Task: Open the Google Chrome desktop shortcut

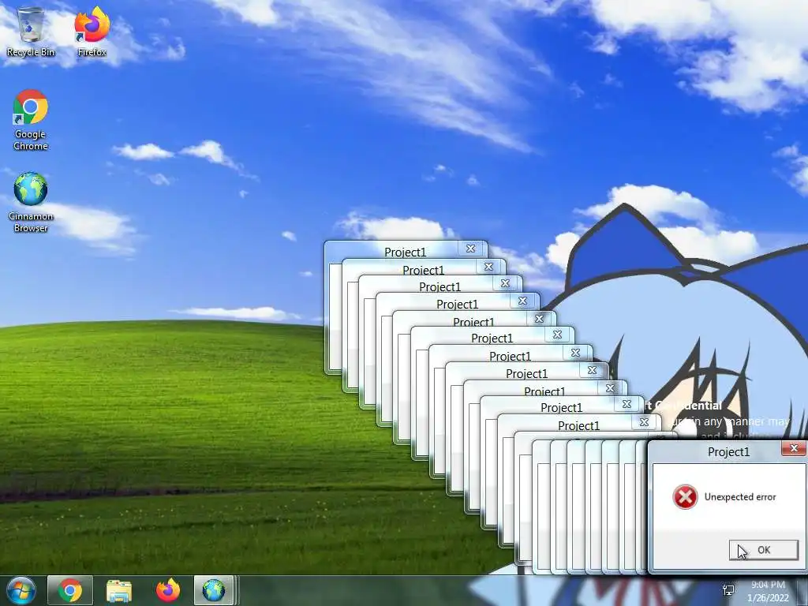Action: tap(31, 121)
